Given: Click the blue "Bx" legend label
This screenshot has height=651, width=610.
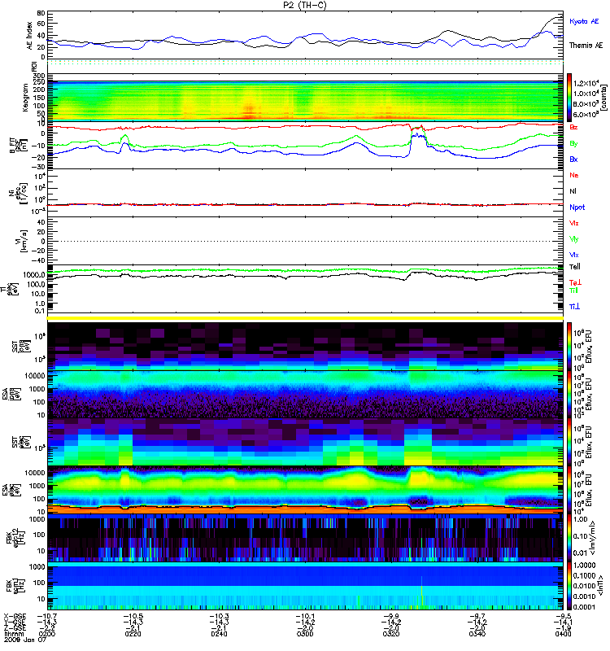Looking at the screenshot, I should click(573, 159).
